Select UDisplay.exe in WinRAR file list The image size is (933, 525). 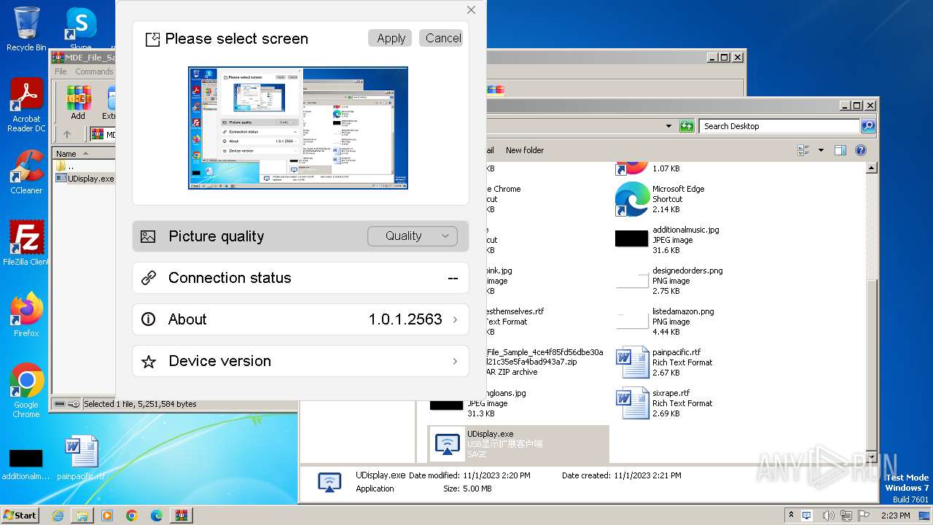point(85,179)
